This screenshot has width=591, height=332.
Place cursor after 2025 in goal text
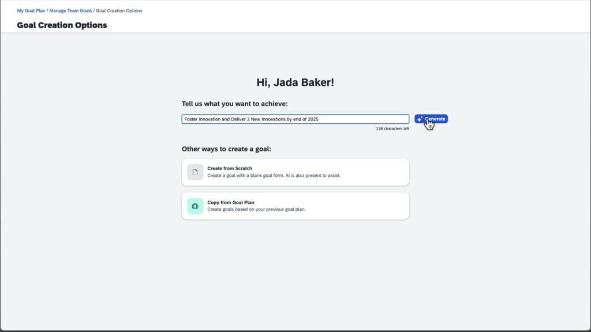319,119
